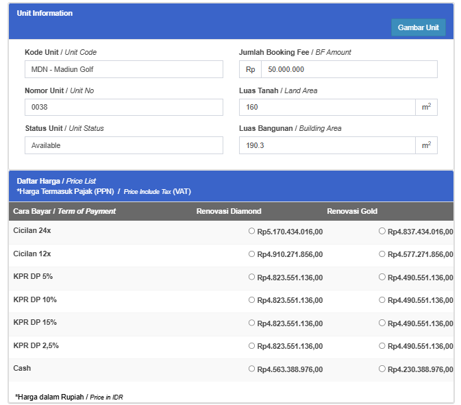Click the Cicilan 24x row label

pyautogui.click(x=32, y=230)
